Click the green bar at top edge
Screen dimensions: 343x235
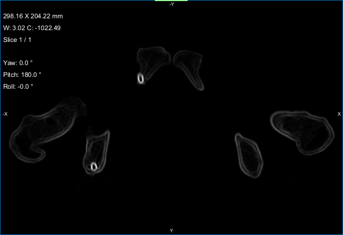[171, 1]
